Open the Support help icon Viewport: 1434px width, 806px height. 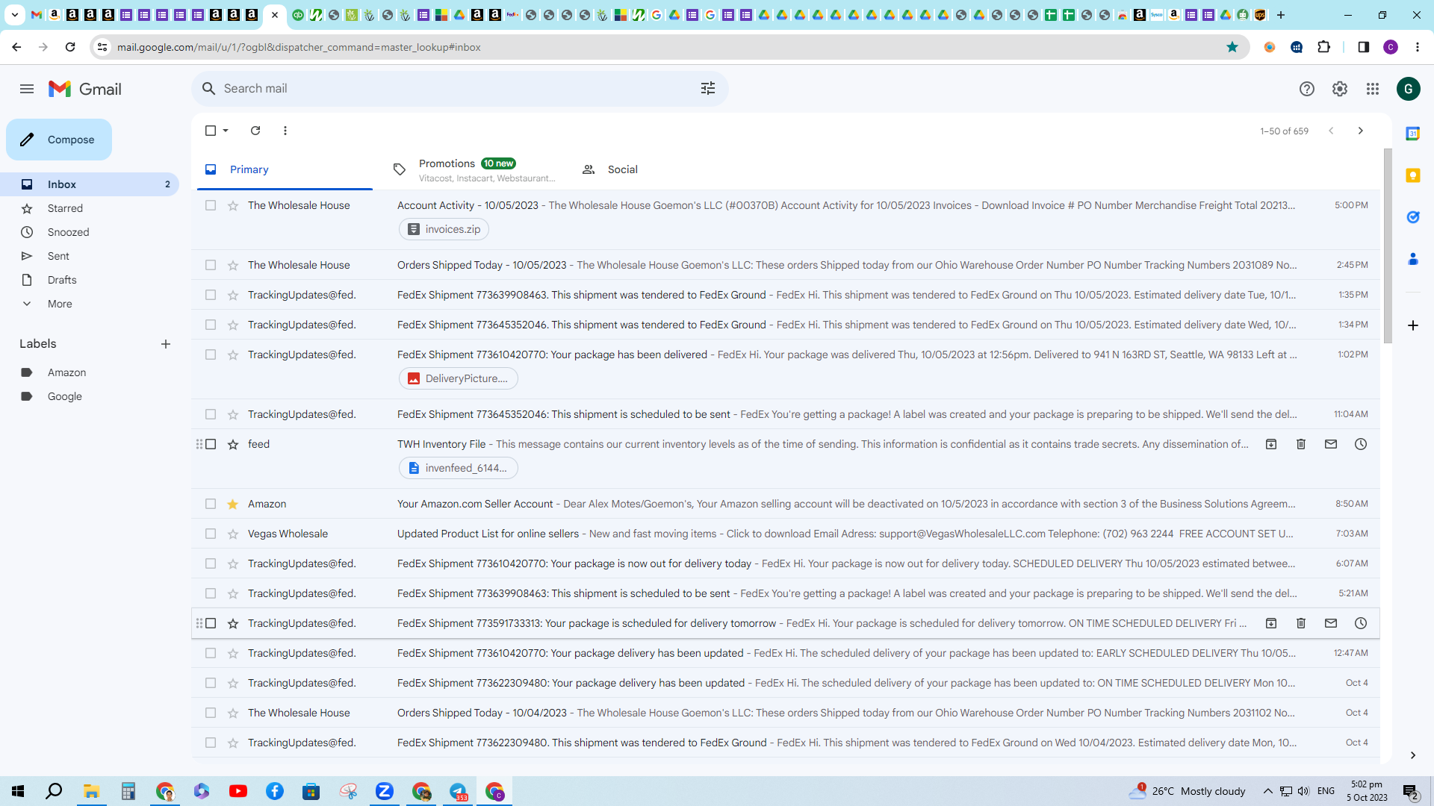pos(1307,89)
